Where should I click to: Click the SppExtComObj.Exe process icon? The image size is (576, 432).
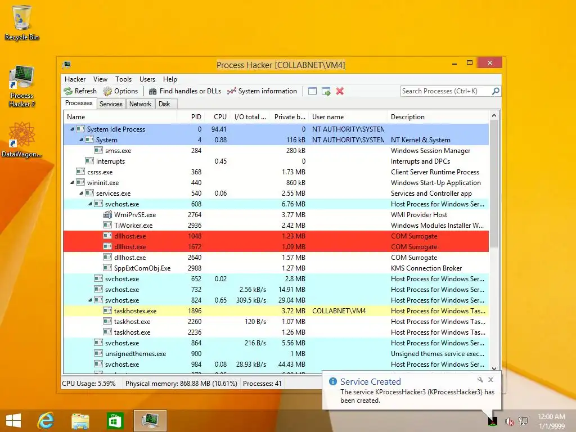(107, 268)
